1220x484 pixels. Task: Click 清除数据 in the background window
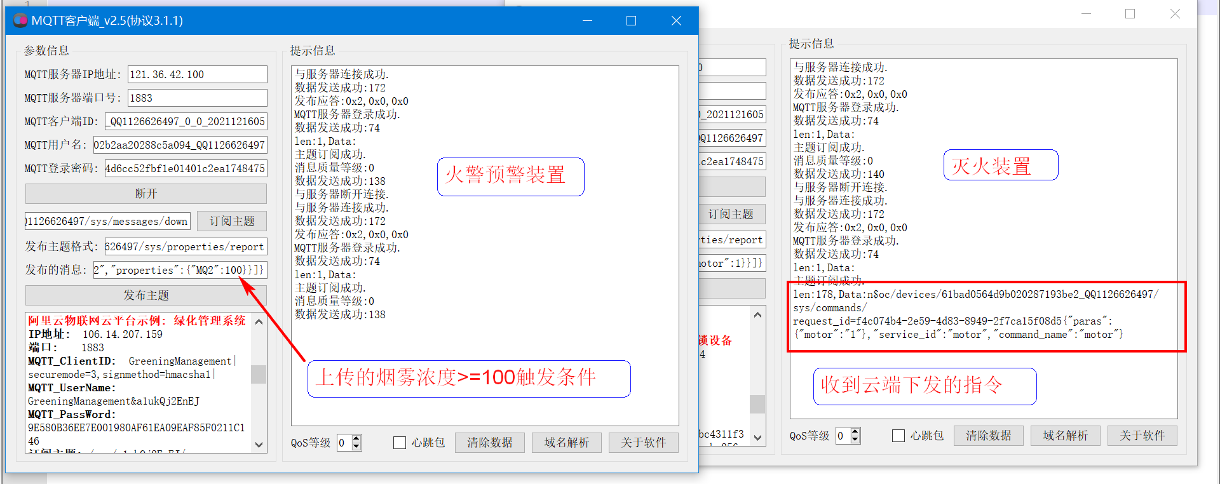pyautogui.click(x=989, y=436)
